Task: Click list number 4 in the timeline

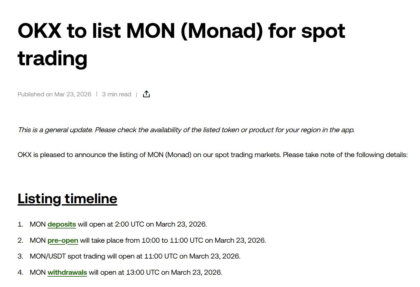Action: tap(20, 272)
